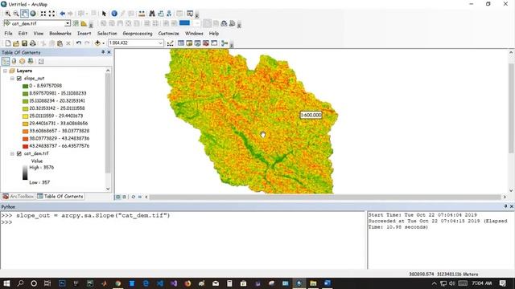Open the Customize menu
Viewport: 515px width, 289px height.
click(x=168, y=34)
